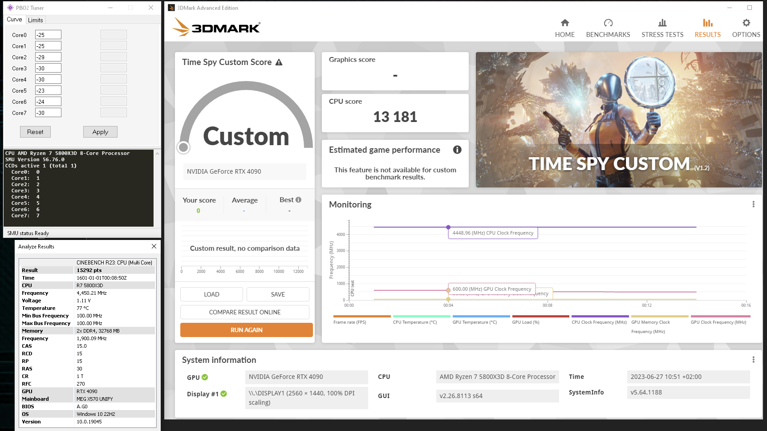The height and width of the screenshot is (431, 767).
Task: Click the Time Spy warning triangle icon
Action: (x=279, y=62)
